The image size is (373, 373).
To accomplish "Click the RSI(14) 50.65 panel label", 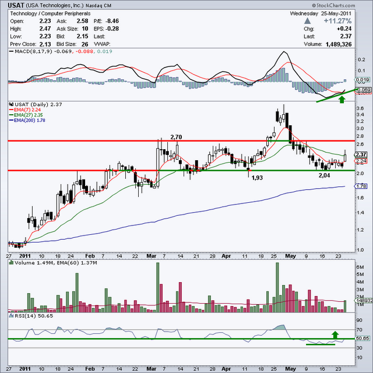I will point(34,316).
